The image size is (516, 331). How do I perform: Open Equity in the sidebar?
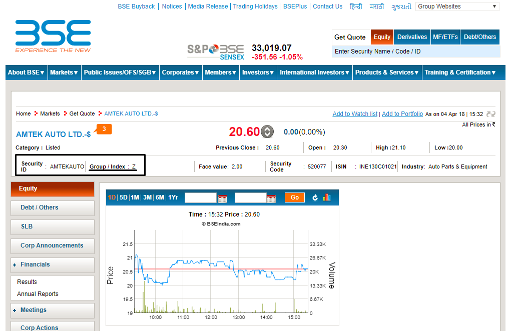pyautogui.click(x=53, y=189)
